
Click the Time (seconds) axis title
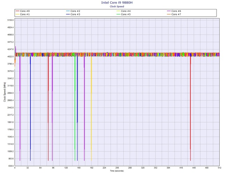pos(117,171)
